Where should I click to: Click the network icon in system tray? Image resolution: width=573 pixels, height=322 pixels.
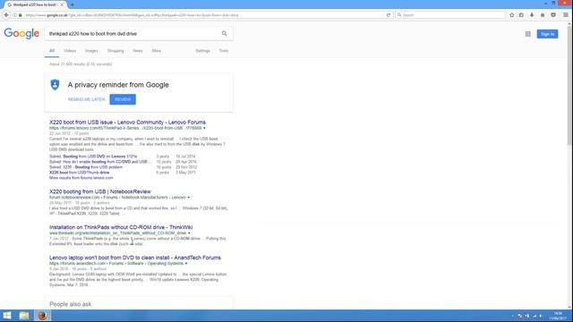[x=535, y=316]
